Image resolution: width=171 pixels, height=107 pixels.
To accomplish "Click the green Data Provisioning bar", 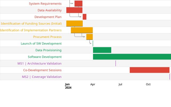I will click(x=102, y=50).
